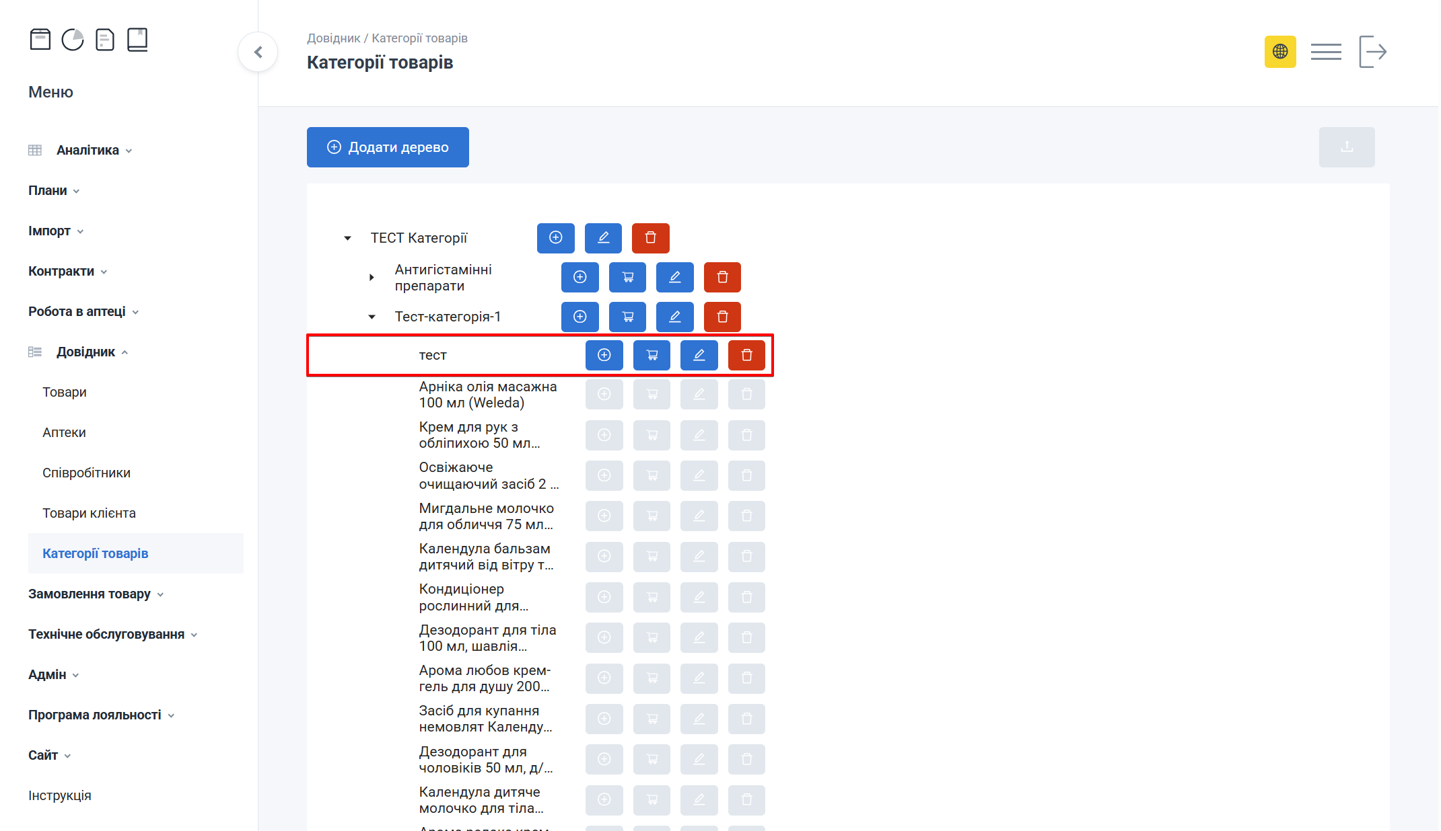The width and height of the screenshot is (1441, 831).
Task: Expand Антигістамінні препарати tree node
Action: (372, 277)
